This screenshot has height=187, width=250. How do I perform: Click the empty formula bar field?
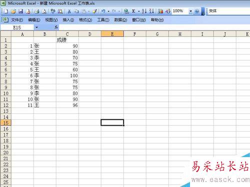(154, 27)
